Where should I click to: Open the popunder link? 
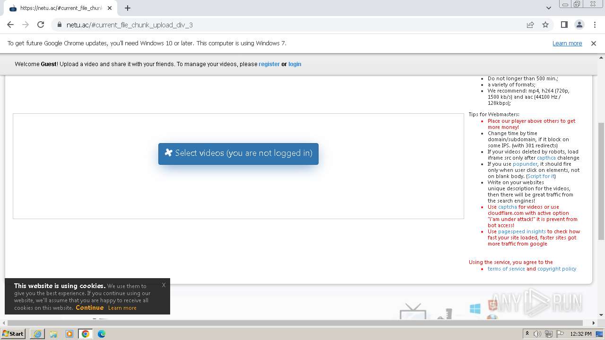[525, 164]
